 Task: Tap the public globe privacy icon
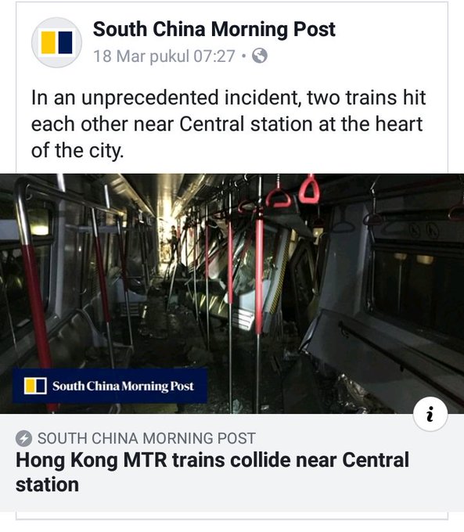(x=259, y=56)
